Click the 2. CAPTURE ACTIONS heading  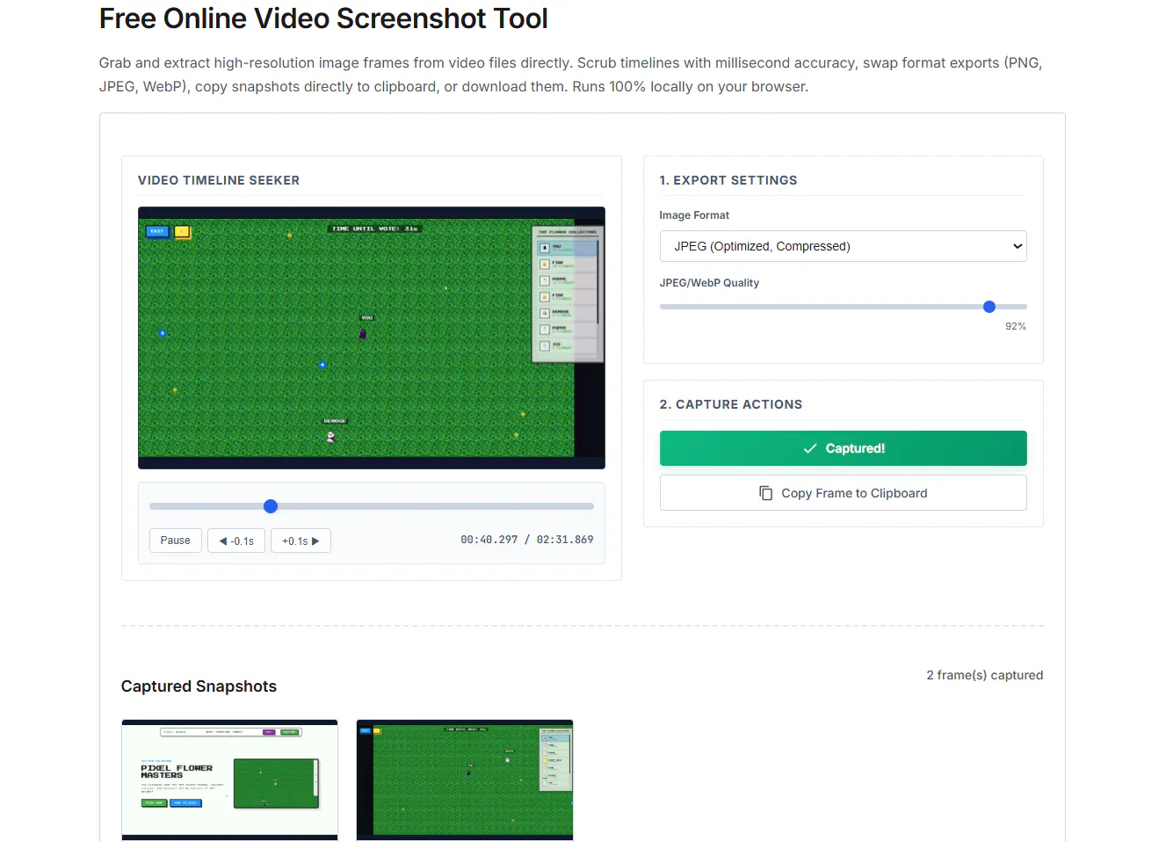pyautogui.click(x=731, y=404)
